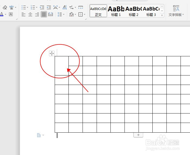Image resolution: width=190 pixels, height=155 pixels.
Task: Expand the font color dropdown arrow
Action: pos(6,14)
